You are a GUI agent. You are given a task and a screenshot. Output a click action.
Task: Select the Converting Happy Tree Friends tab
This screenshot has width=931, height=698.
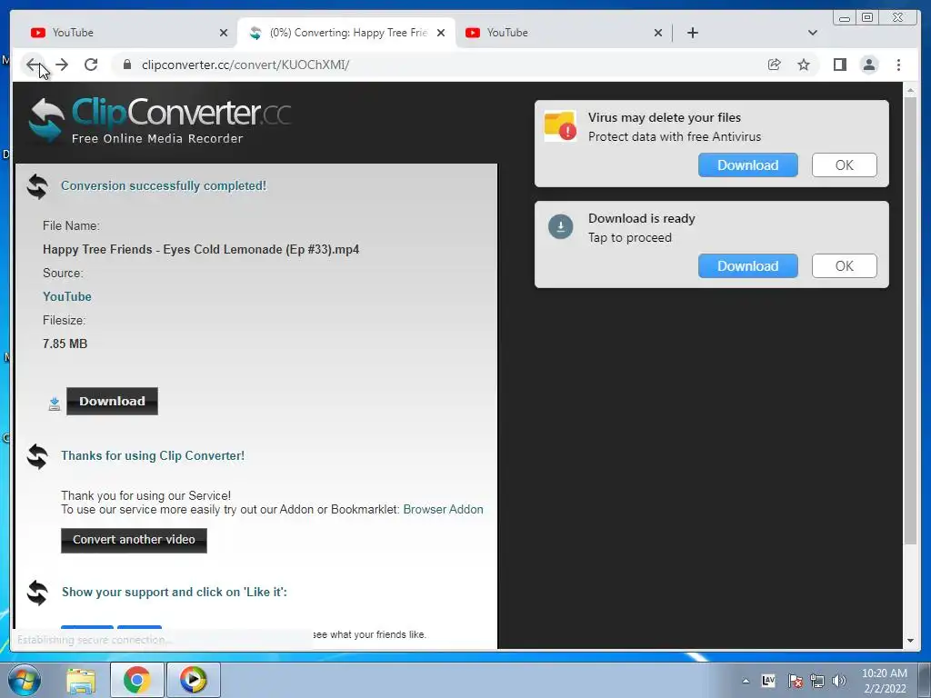(x=346, y=33)
